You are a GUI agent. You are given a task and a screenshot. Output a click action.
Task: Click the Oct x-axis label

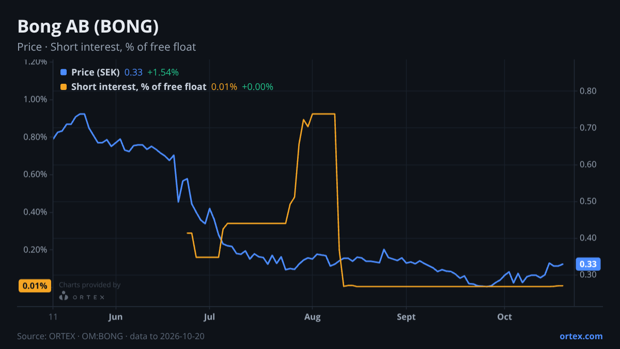click(504, 317)
